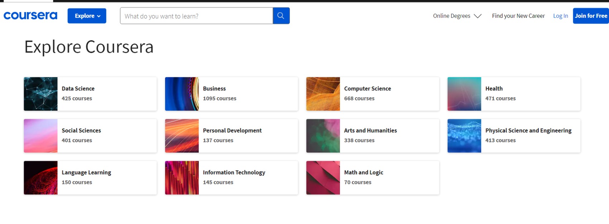
Task: Open Personal Development courses
Action: [232, 131]
